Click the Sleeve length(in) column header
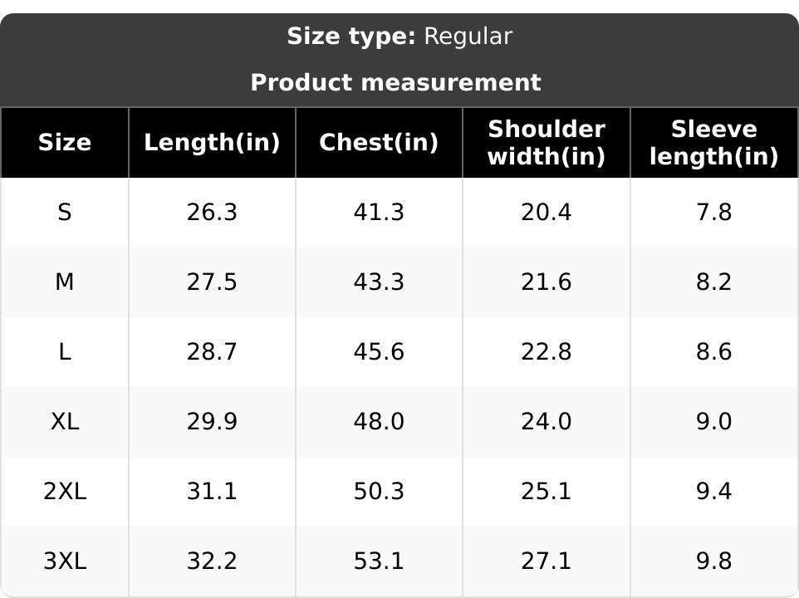Image resolution: width=799 pixels, height=598 pixels. point(714,142)
